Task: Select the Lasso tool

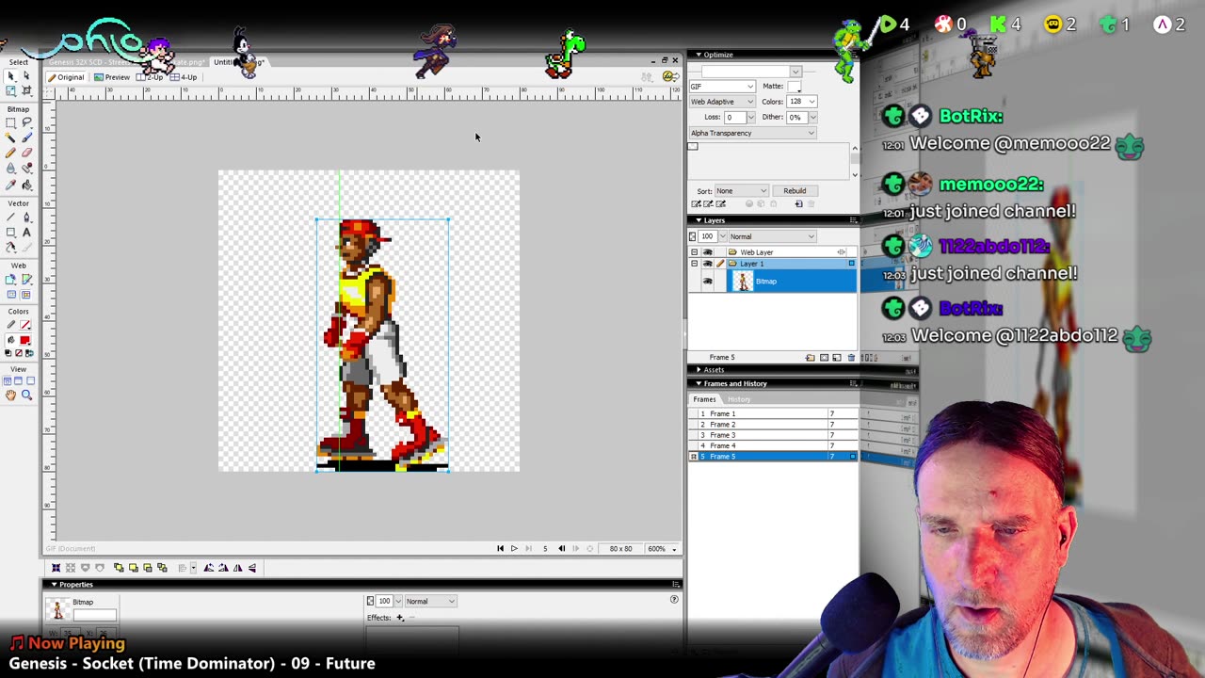Action: pos(26,122)
